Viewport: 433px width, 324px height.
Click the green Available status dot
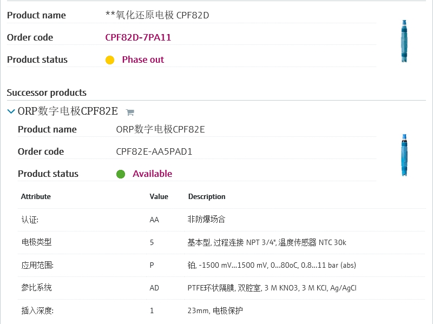pyautogui.click(x=121, y=174)
